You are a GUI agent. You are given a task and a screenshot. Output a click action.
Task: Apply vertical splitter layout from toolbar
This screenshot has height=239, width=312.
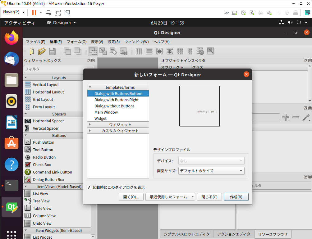point(170,51)
